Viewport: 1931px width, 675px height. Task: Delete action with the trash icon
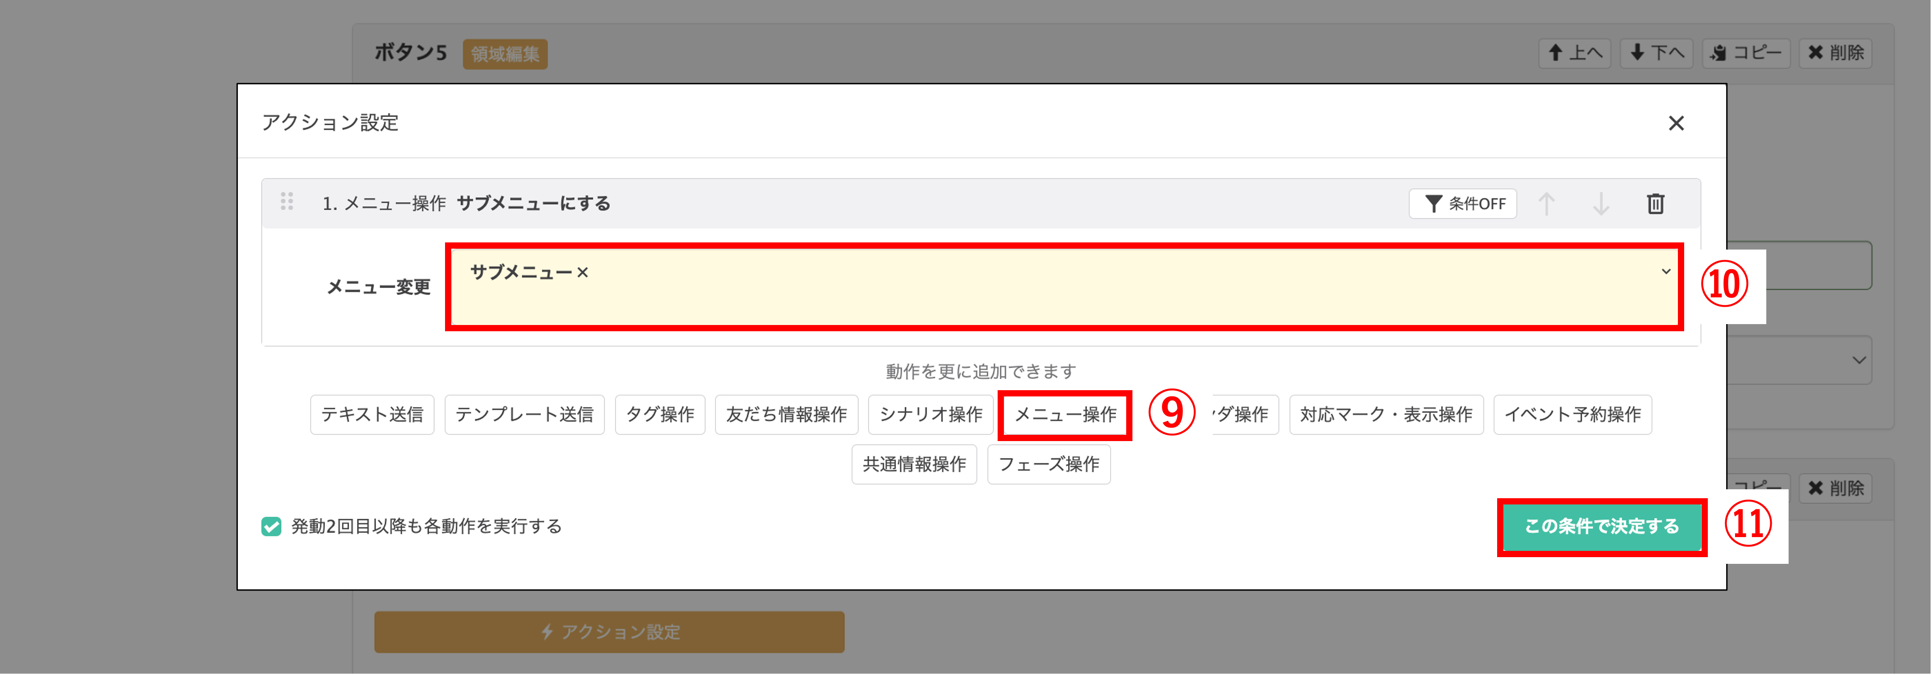click(x=1655, y=203)
